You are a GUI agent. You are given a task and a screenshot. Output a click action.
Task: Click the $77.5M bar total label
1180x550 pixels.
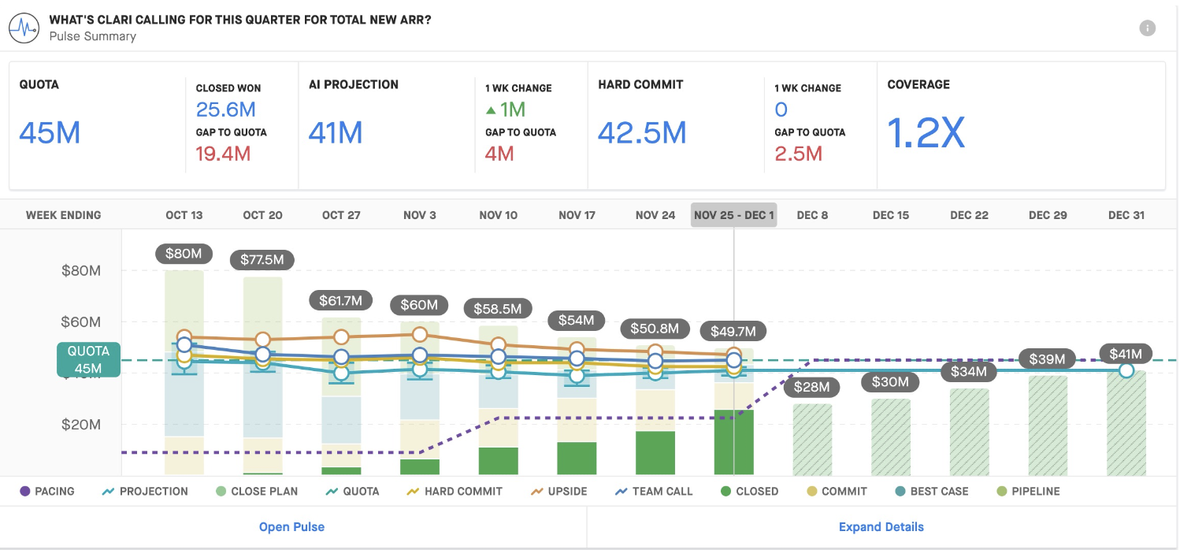[262, 259]
